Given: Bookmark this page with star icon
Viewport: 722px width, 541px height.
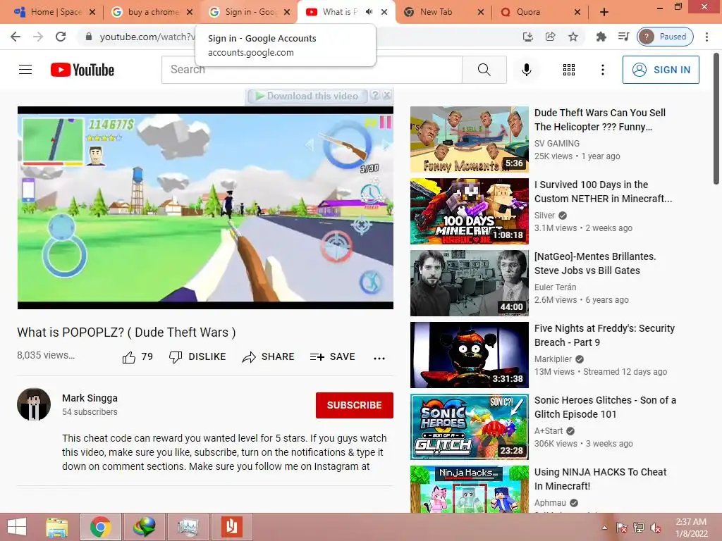Looking at the screenshot, I should (573, 37).
